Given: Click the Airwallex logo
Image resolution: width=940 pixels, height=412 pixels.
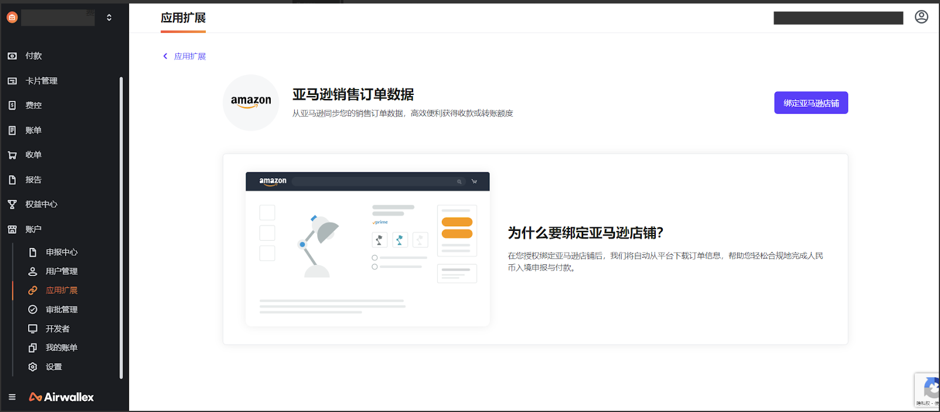Looking at the screenshot, I should click(x=62, y=397).
